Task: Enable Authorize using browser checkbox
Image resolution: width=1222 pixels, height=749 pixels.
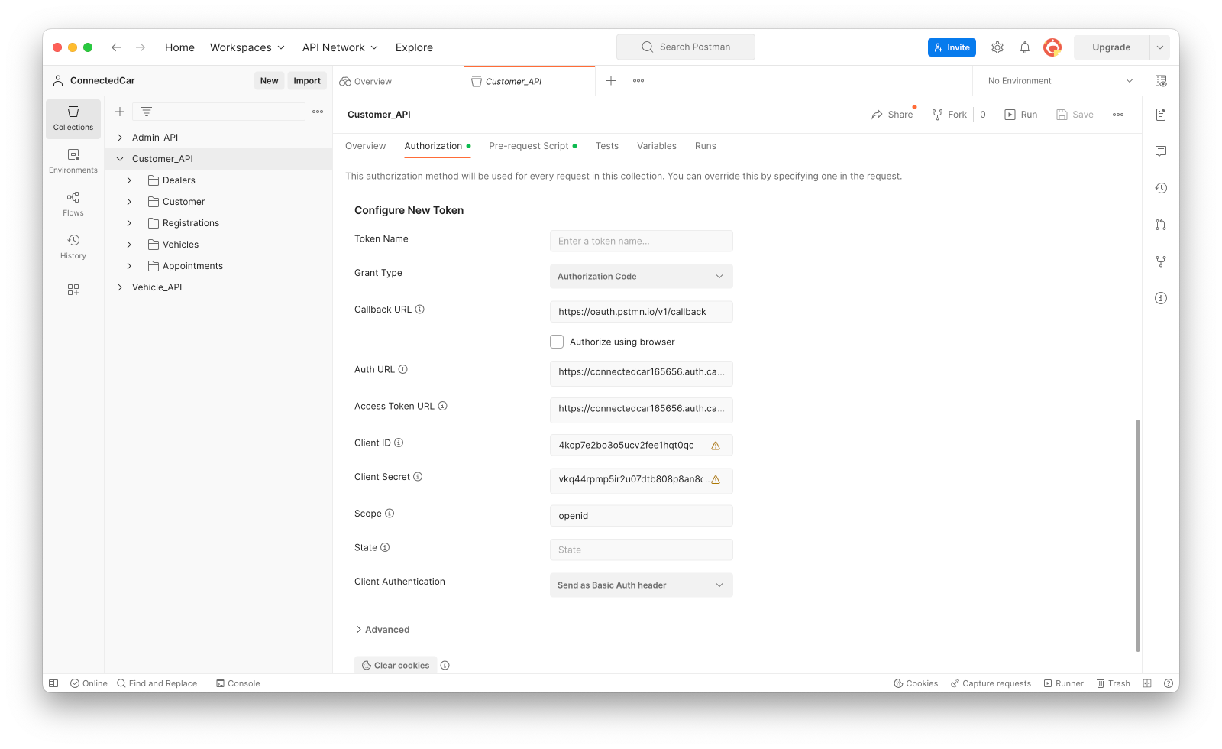Action: (x=557, y=342)
